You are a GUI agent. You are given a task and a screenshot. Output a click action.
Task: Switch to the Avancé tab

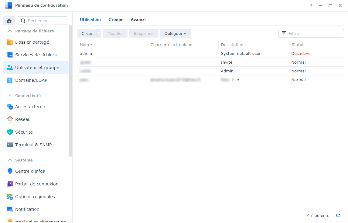(x=138, y=19)
